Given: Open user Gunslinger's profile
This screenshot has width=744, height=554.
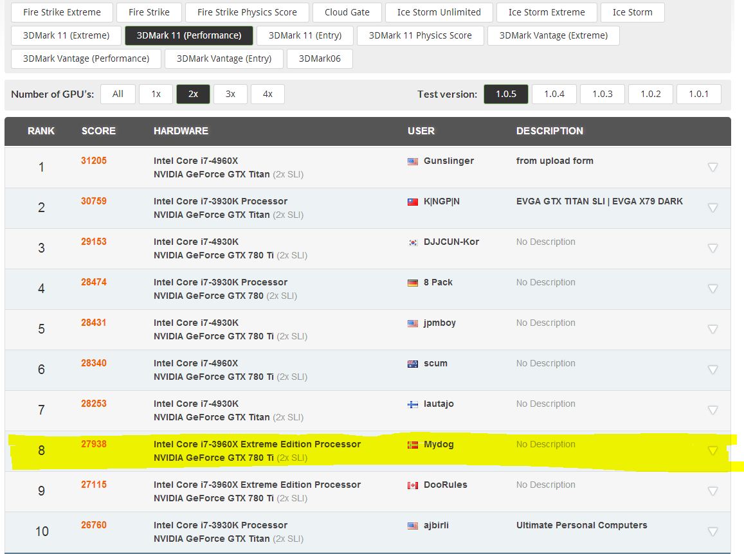Looking at the screenshot, I should click(x=449, y=161).
